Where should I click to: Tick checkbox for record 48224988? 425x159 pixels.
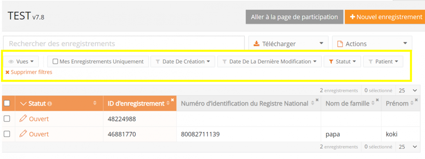(x=7, y=118)
